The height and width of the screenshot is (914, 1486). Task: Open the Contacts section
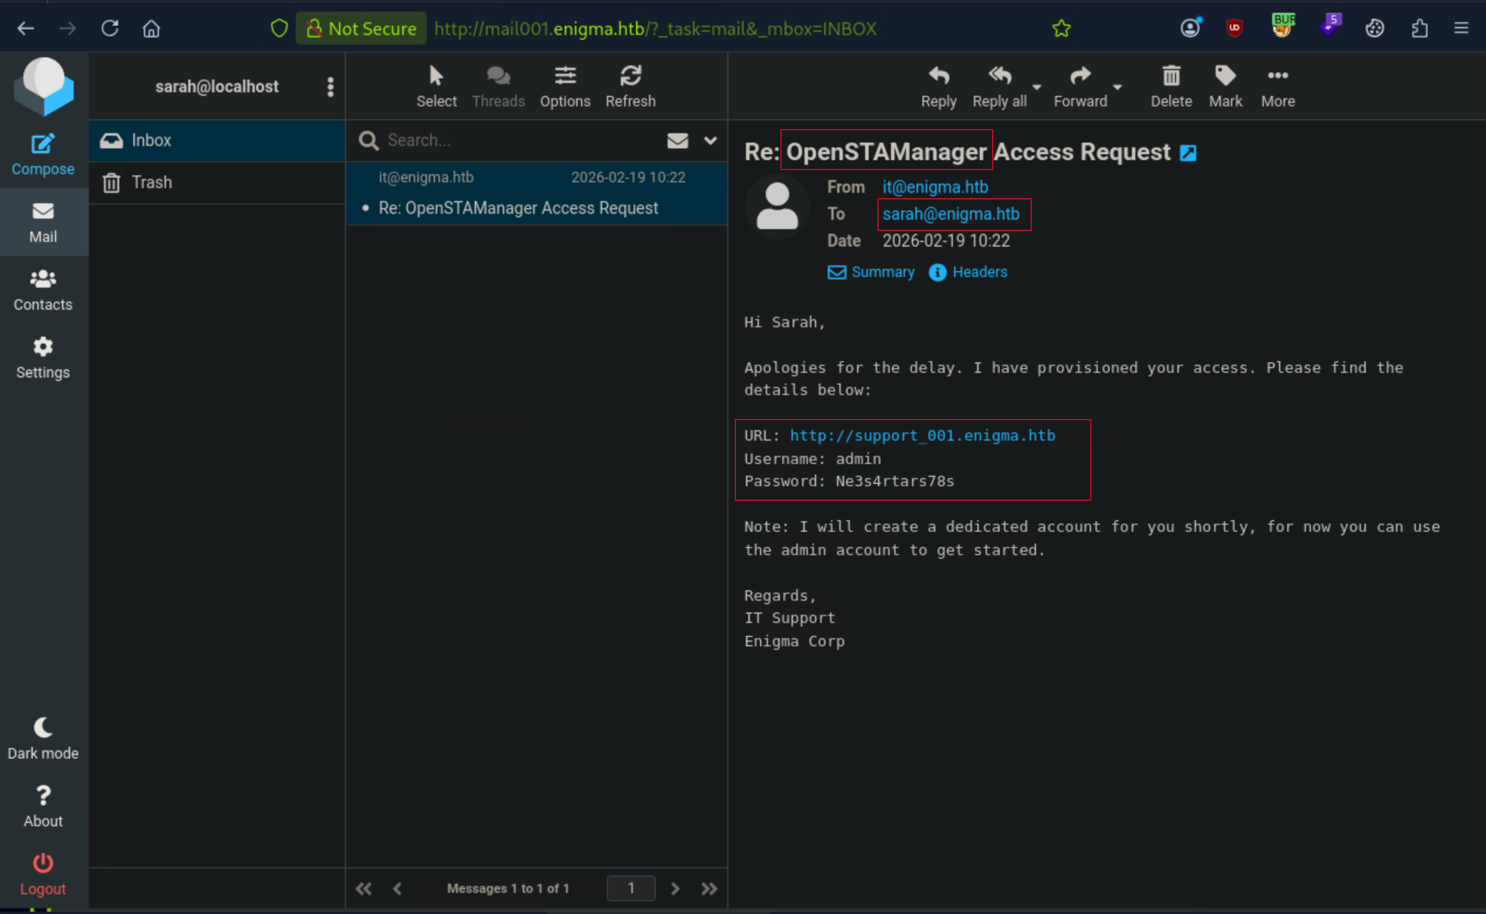coord(43,291)
